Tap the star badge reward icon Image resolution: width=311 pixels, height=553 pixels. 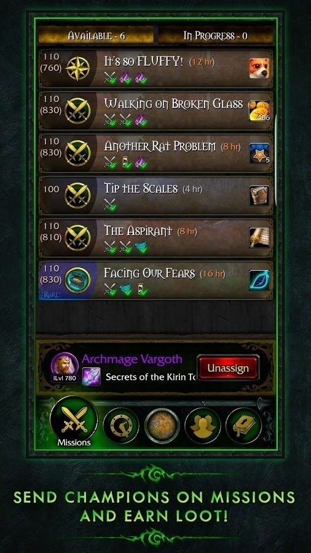point(259,153)
